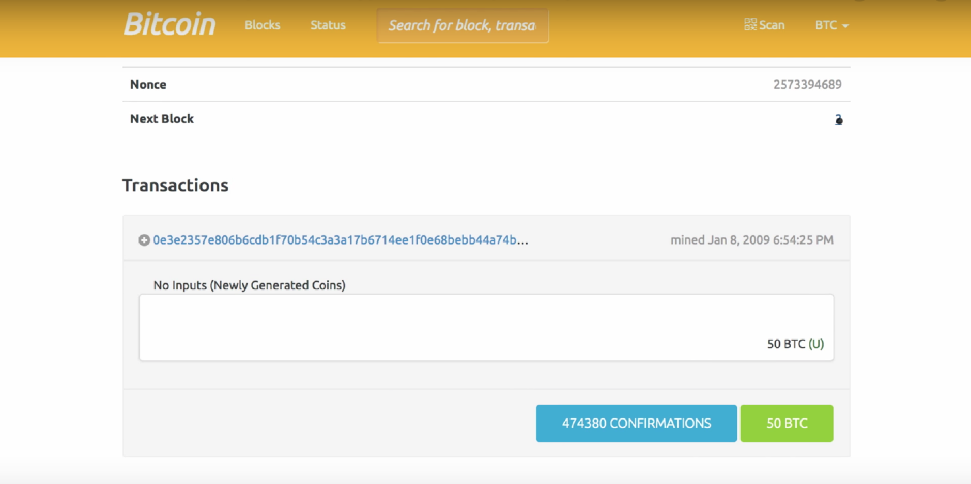The width and height of the screenshot is (971, 484).
Task: Click the Next Block row label
Action: (162, 119)
